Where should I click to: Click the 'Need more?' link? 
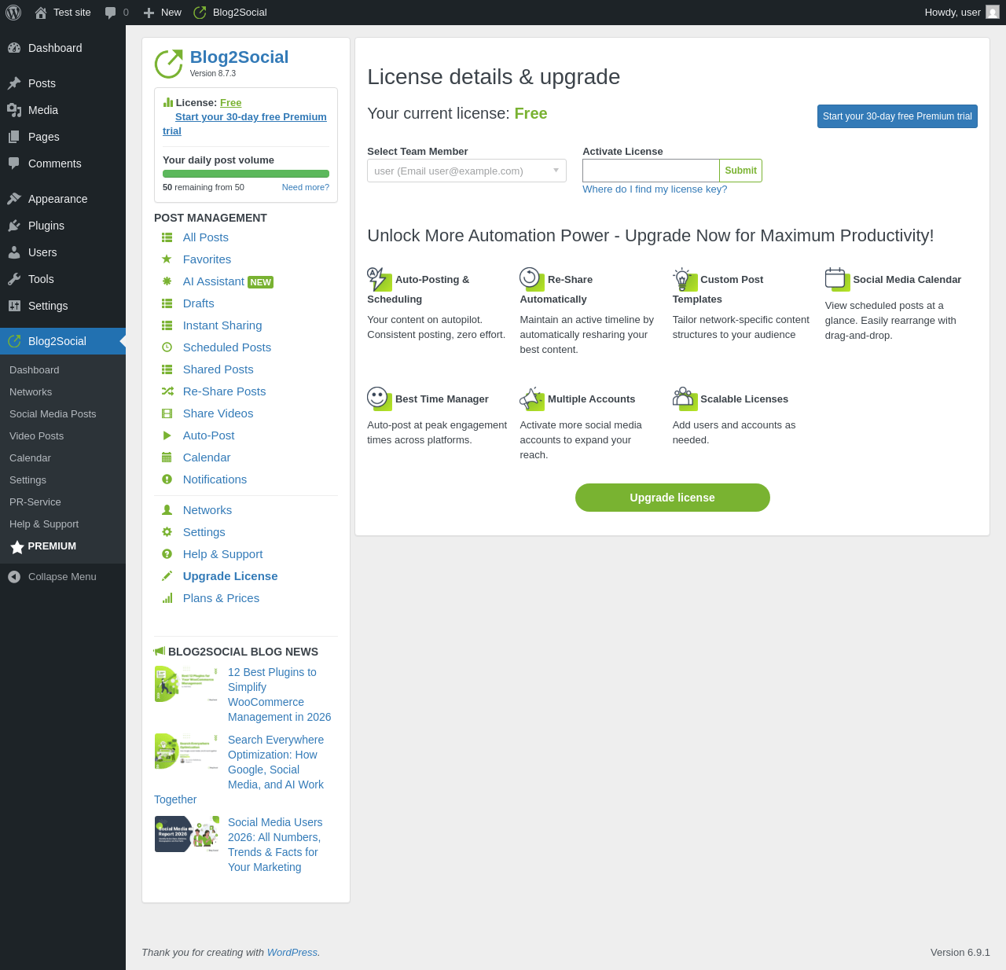(306, 187)
